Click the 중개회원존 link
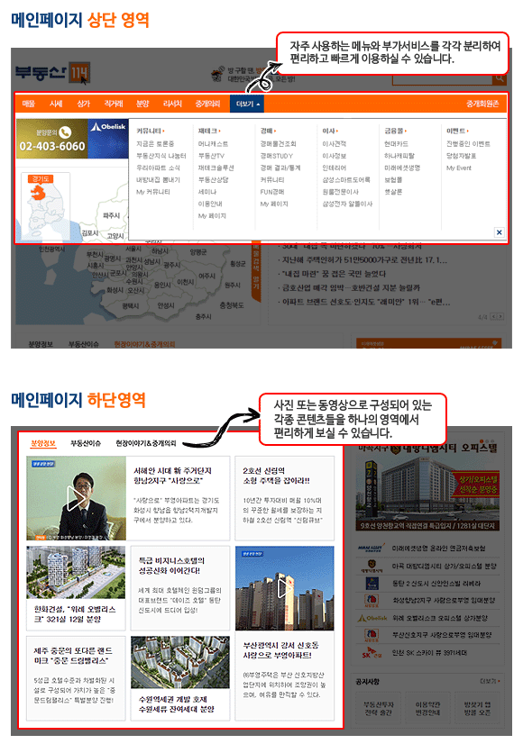Image resolution: width=523 pixels, height=753 pixels. pos(482,104)
